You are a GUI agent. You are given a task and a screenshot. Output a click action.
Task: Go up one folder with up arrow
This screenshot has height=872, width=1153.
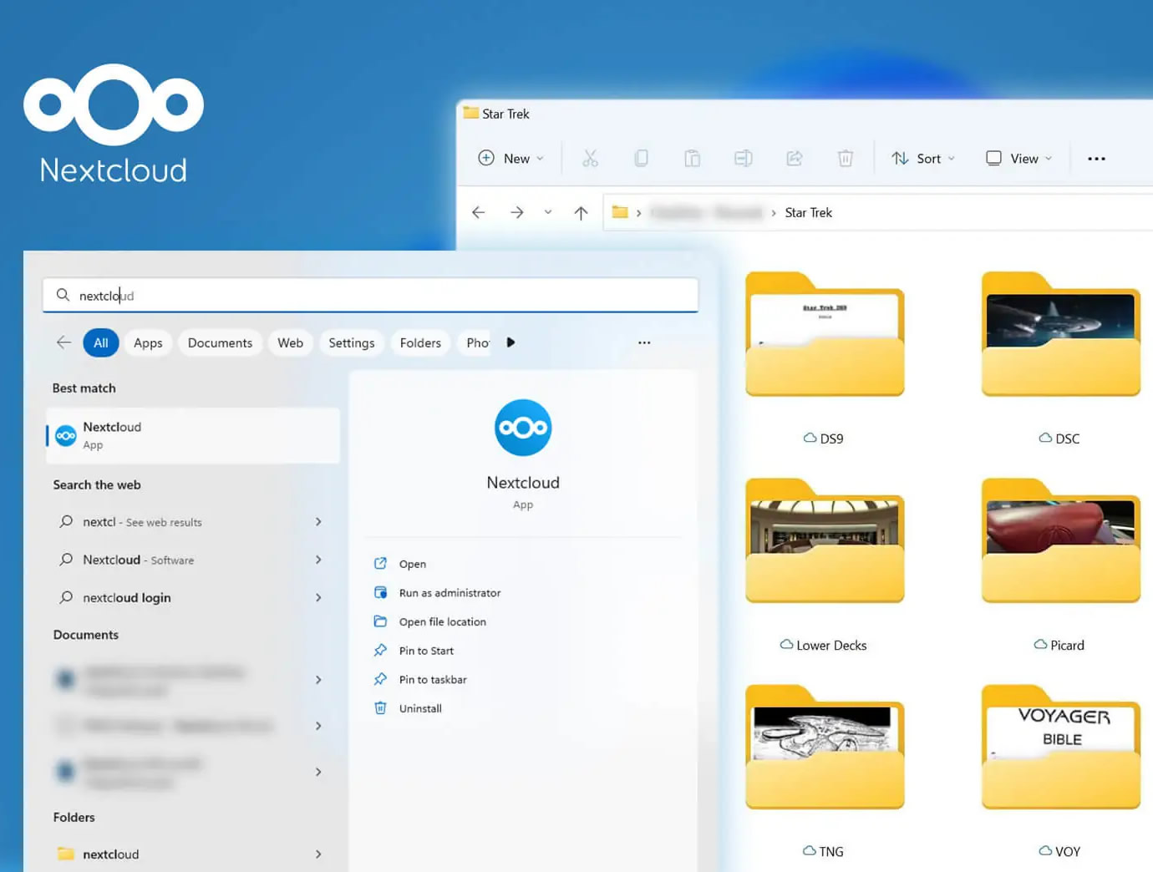click(x=581, y=213)
